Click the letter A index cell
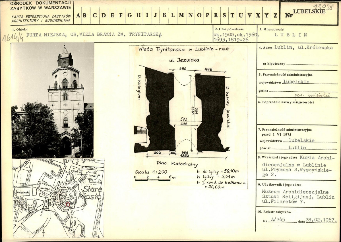341x242 pixels. click(78, 15)
